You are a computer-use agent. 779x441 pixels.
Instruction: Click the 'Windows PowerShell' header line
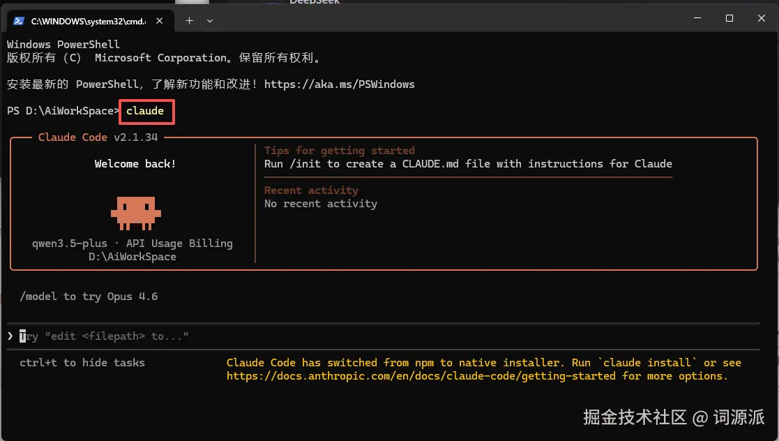point(63,44)
